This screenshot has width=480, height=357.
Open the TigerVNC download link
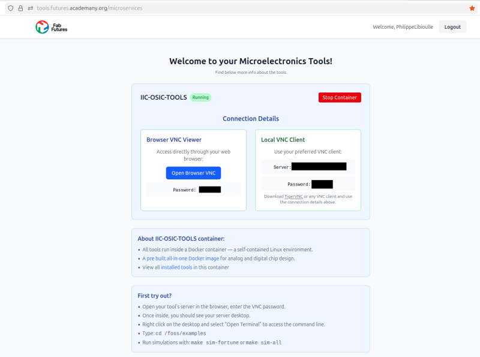click(x=294, y=196)
